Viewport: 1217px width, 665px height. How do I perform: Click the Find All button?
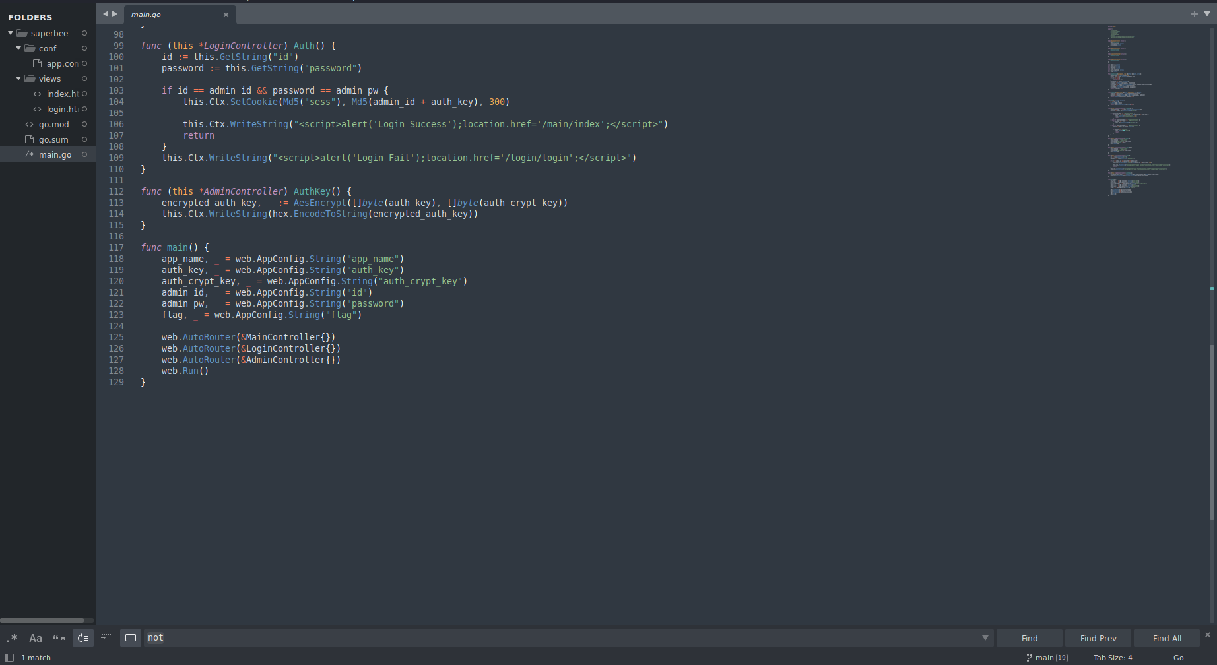[1167, 638]
